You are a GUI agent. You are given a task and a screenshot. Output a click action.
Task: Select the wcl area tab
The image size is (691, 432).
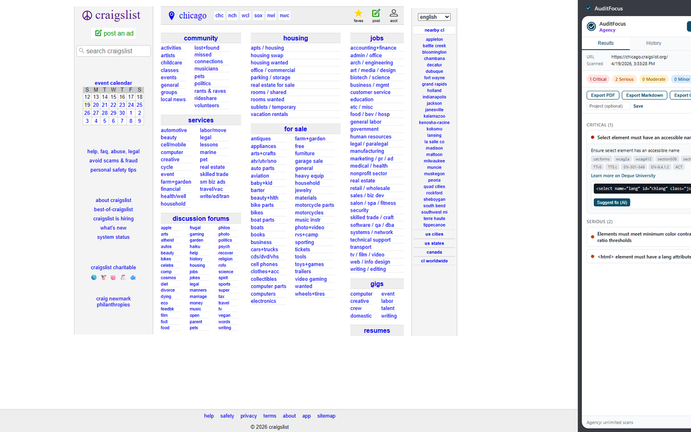click(245, 16)
